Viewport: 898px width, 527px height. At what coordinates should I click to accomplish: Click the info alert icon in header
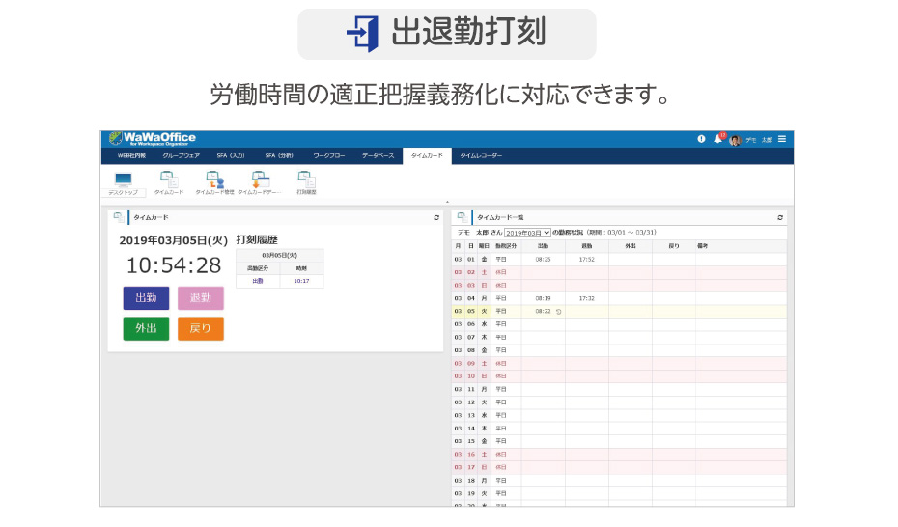click(701, 139)
